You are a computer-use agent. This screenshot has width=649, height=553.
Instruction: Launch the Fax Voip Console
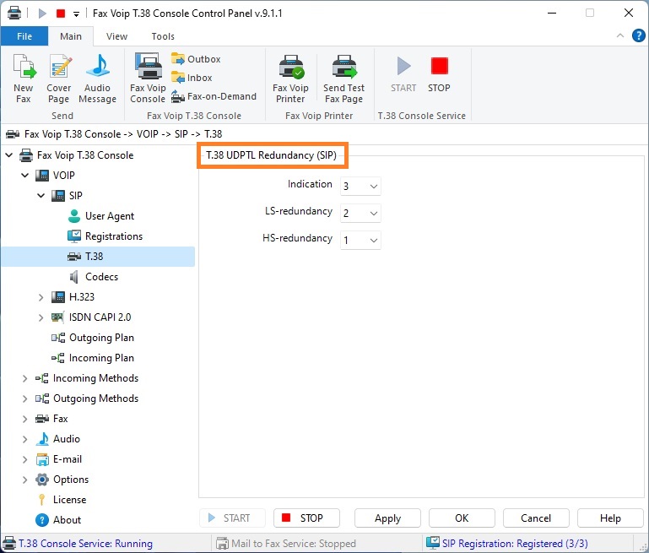pos(148,79)
